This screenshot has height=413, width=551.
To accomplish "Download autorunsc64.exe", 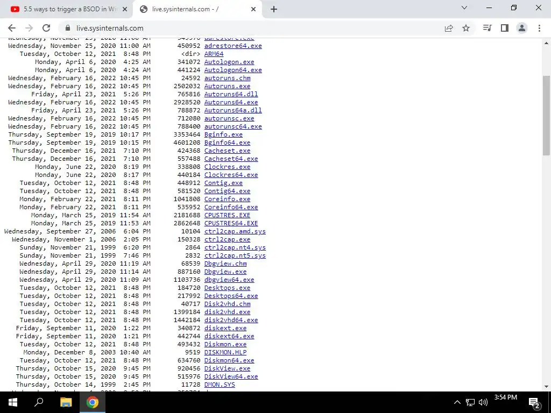I will [x=233, y=126].
